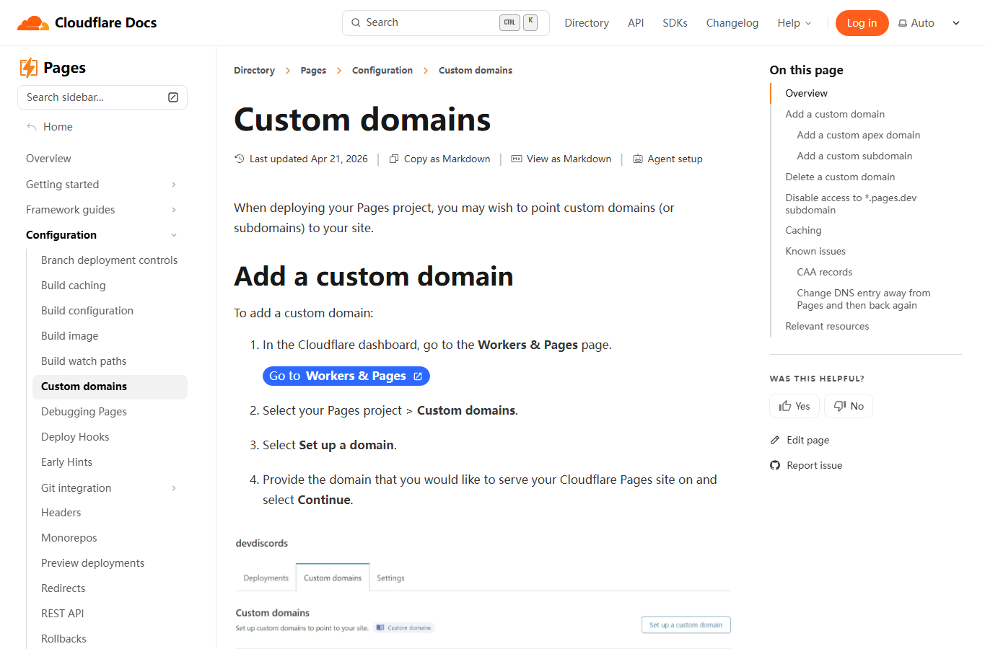Click the thumbs-down icon for No

840,406
